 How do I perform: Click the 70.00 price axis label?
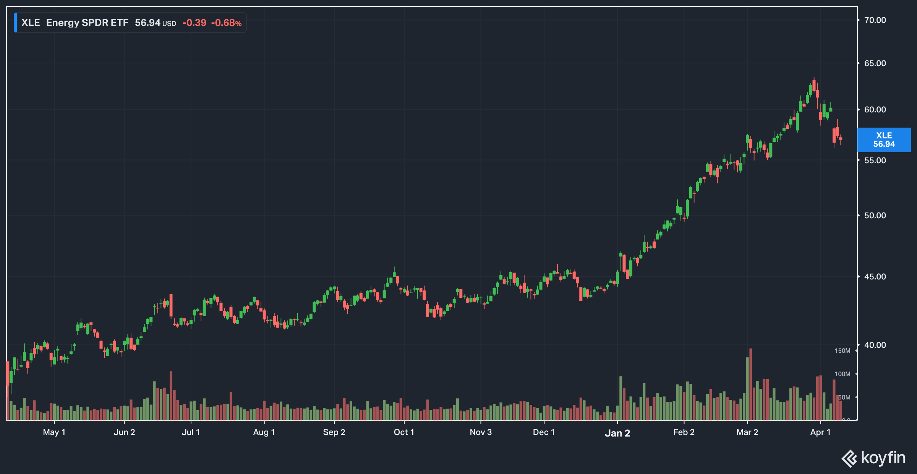click(875, 20)
